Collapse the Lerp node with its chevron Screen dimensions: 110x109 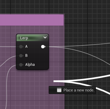click(x=45, y=37)
